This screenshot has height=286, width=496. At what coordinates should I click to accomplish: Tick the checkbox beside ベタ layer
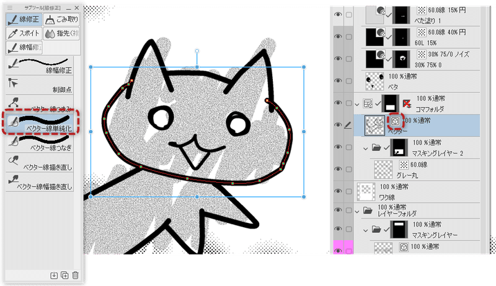pos(348,81)
